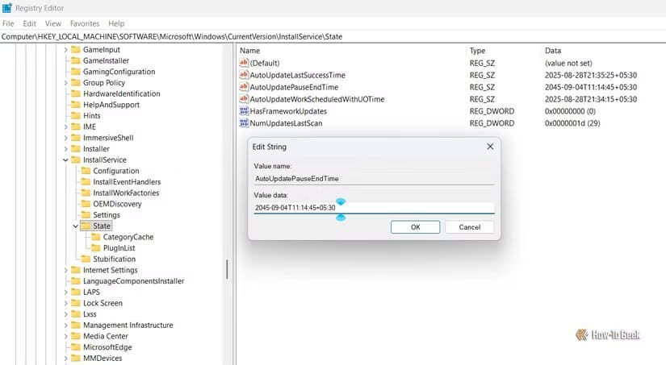Expand the Group Policy key
The height and width of the screenshot is (365, 666).
click(66, 83)
